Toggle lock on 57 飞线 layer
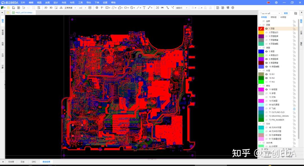 pos(294,109)
